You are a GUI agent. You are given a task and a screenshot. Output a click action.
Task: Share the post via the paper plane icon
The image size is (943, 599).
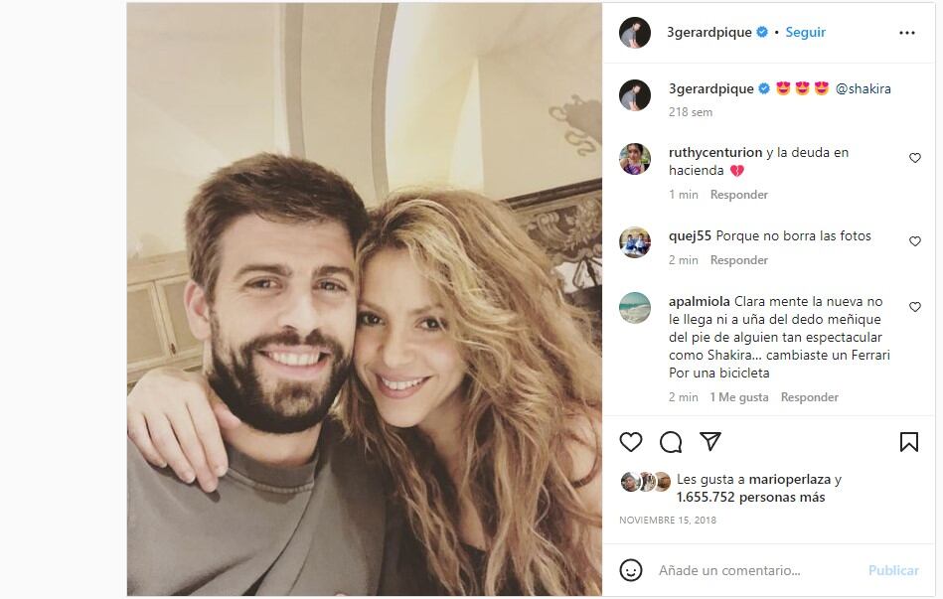pyautogui.click(x=709, y=441)
